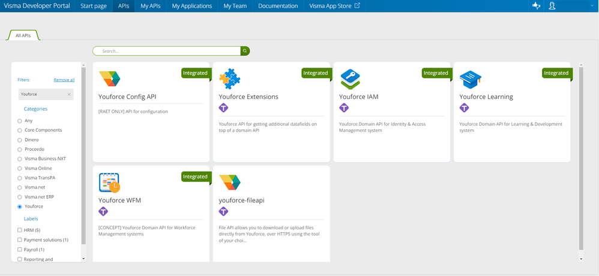Click the Labels heading in filters
Image resolution: width=599 pixels, height=276 pixels.
point(31,219)
